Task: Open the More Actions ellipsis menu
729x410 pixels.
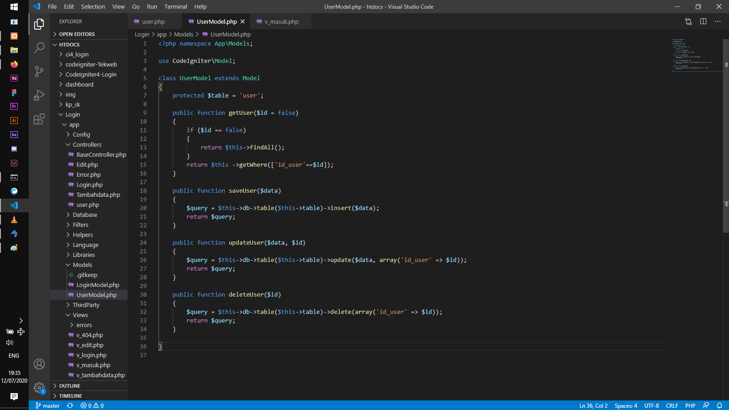Action: tap(718, 21)
